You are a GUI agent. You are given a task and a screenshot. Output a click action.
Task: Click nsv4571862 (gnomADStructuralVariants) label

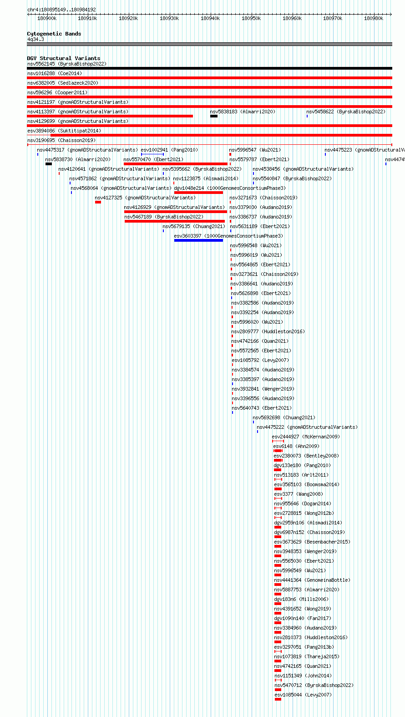tap(120, 179)
